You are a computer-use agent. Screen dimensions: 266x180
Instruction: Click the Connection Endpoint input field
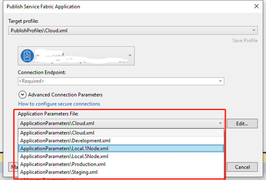pyautogui.click(x=121, y=81)
